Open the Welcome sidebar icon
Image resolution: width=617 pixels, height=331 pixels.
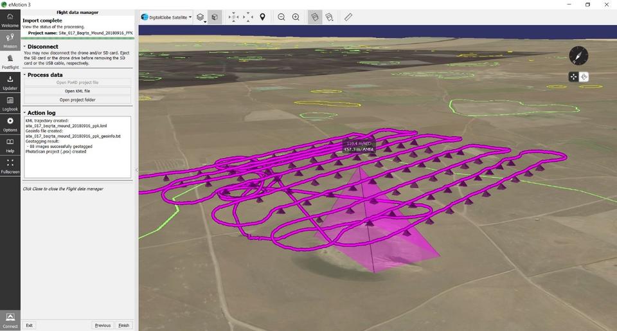point(10,20)
